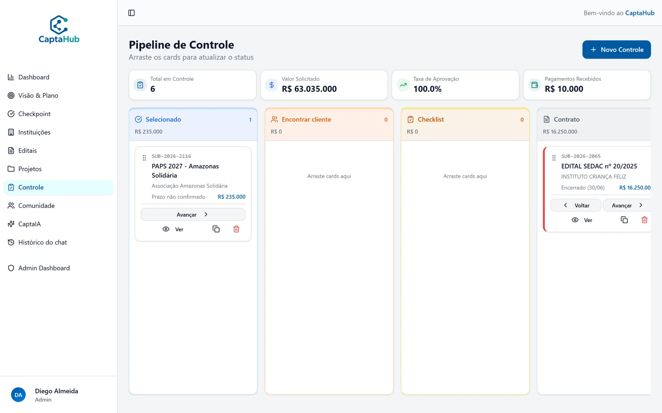Advance the PAPS 2027 card
Image resolution: width=662 pixels, height=413 pixels.
pos(193,214)
